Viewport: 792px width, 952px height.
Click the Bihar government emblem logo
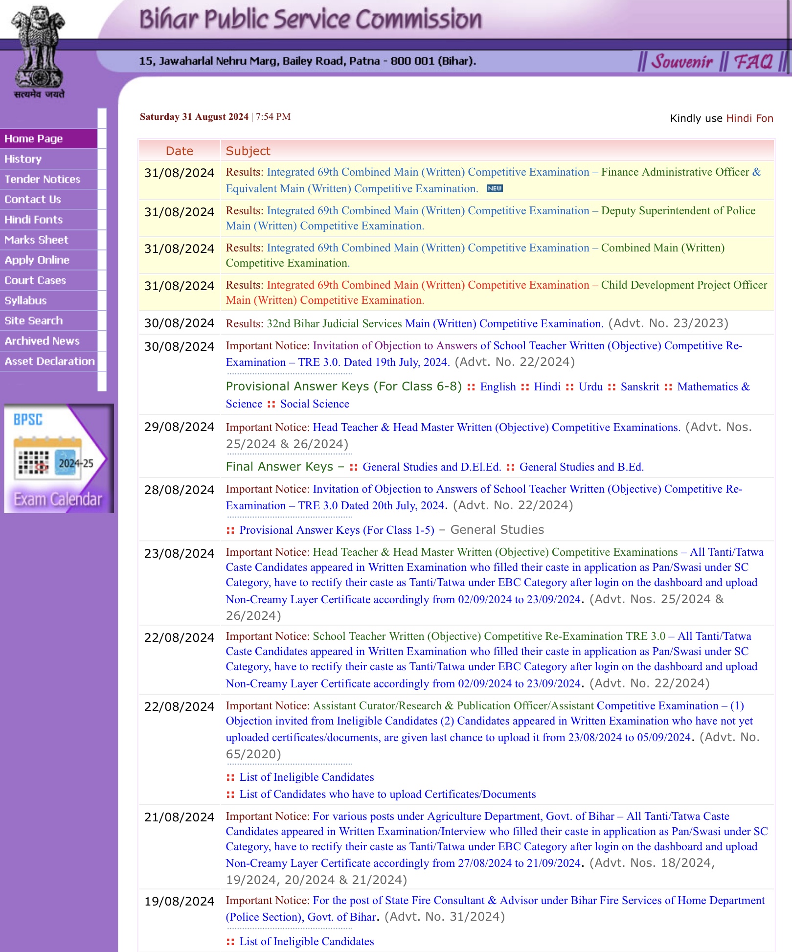click(x=39, y=52)
